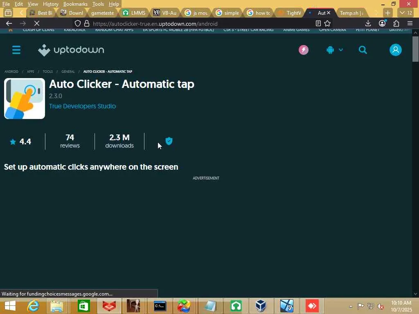Go back to the previous page
The image size is (419, 314).
pyautogui.click(x=9, y=23)
